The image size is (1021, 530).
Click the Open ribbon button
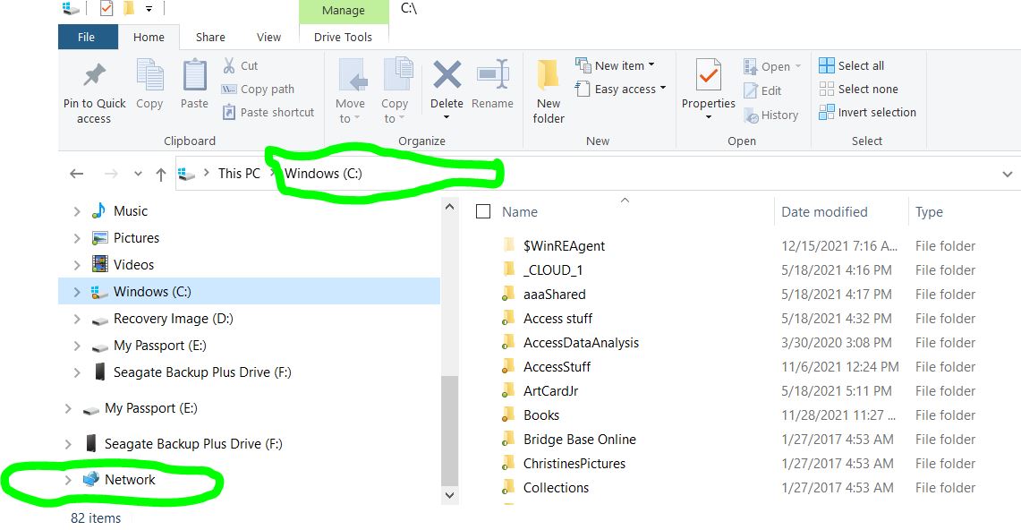[x=772, y=66]
